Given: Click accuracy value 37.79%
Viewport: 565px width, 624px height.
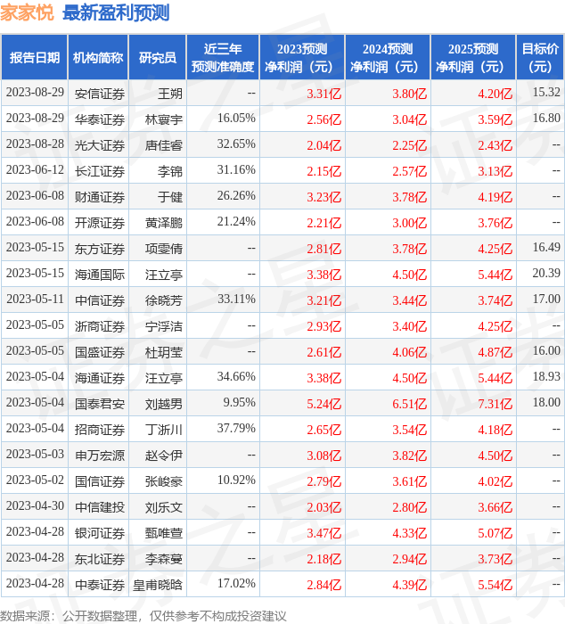Looking at the screenshot, I should [236, 429].
